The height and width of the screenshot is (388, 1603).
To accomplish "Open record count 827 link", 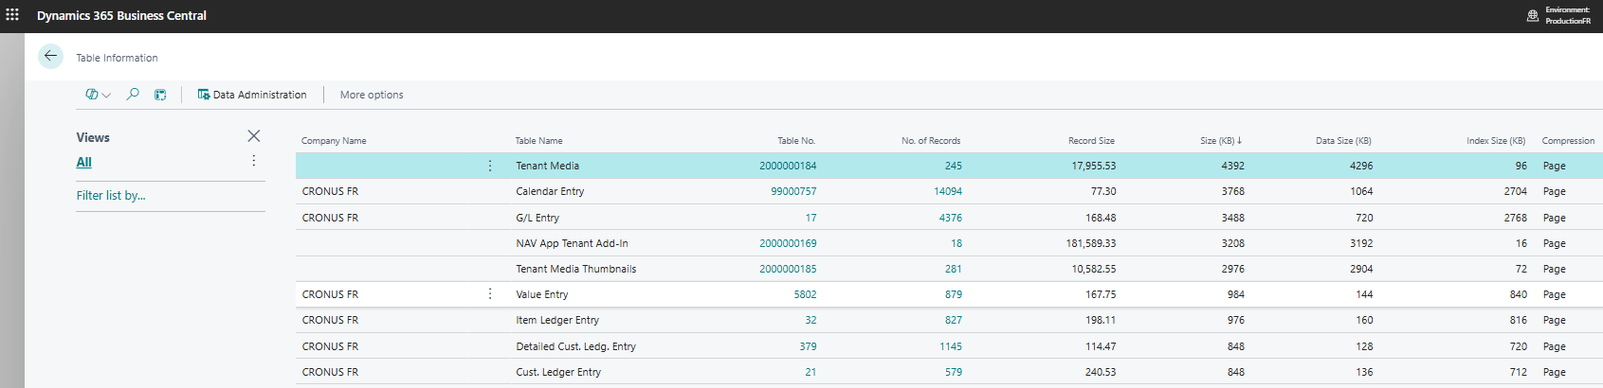I will click(x=953, y=320).
